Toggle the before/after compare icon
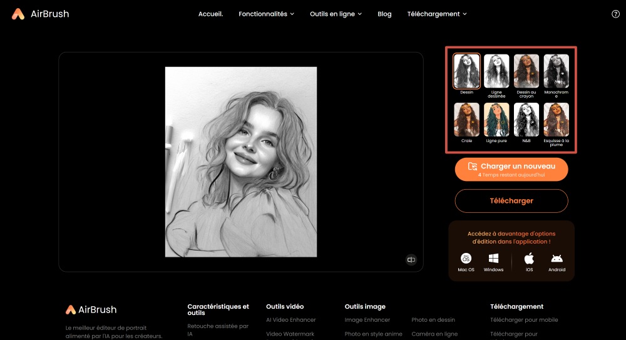Image resolution: width=626 pixels, height=340 pixels. (411, 259)
